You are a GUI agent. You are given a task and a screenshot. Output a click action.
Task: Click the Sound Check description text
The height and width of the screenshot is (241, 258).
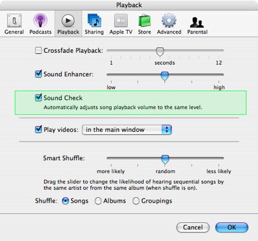coord(123,107)
